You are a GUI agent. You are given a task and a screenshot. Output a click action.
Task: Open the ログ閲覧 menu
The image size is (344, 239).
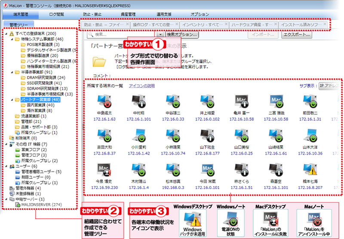[x=57, y=14]
